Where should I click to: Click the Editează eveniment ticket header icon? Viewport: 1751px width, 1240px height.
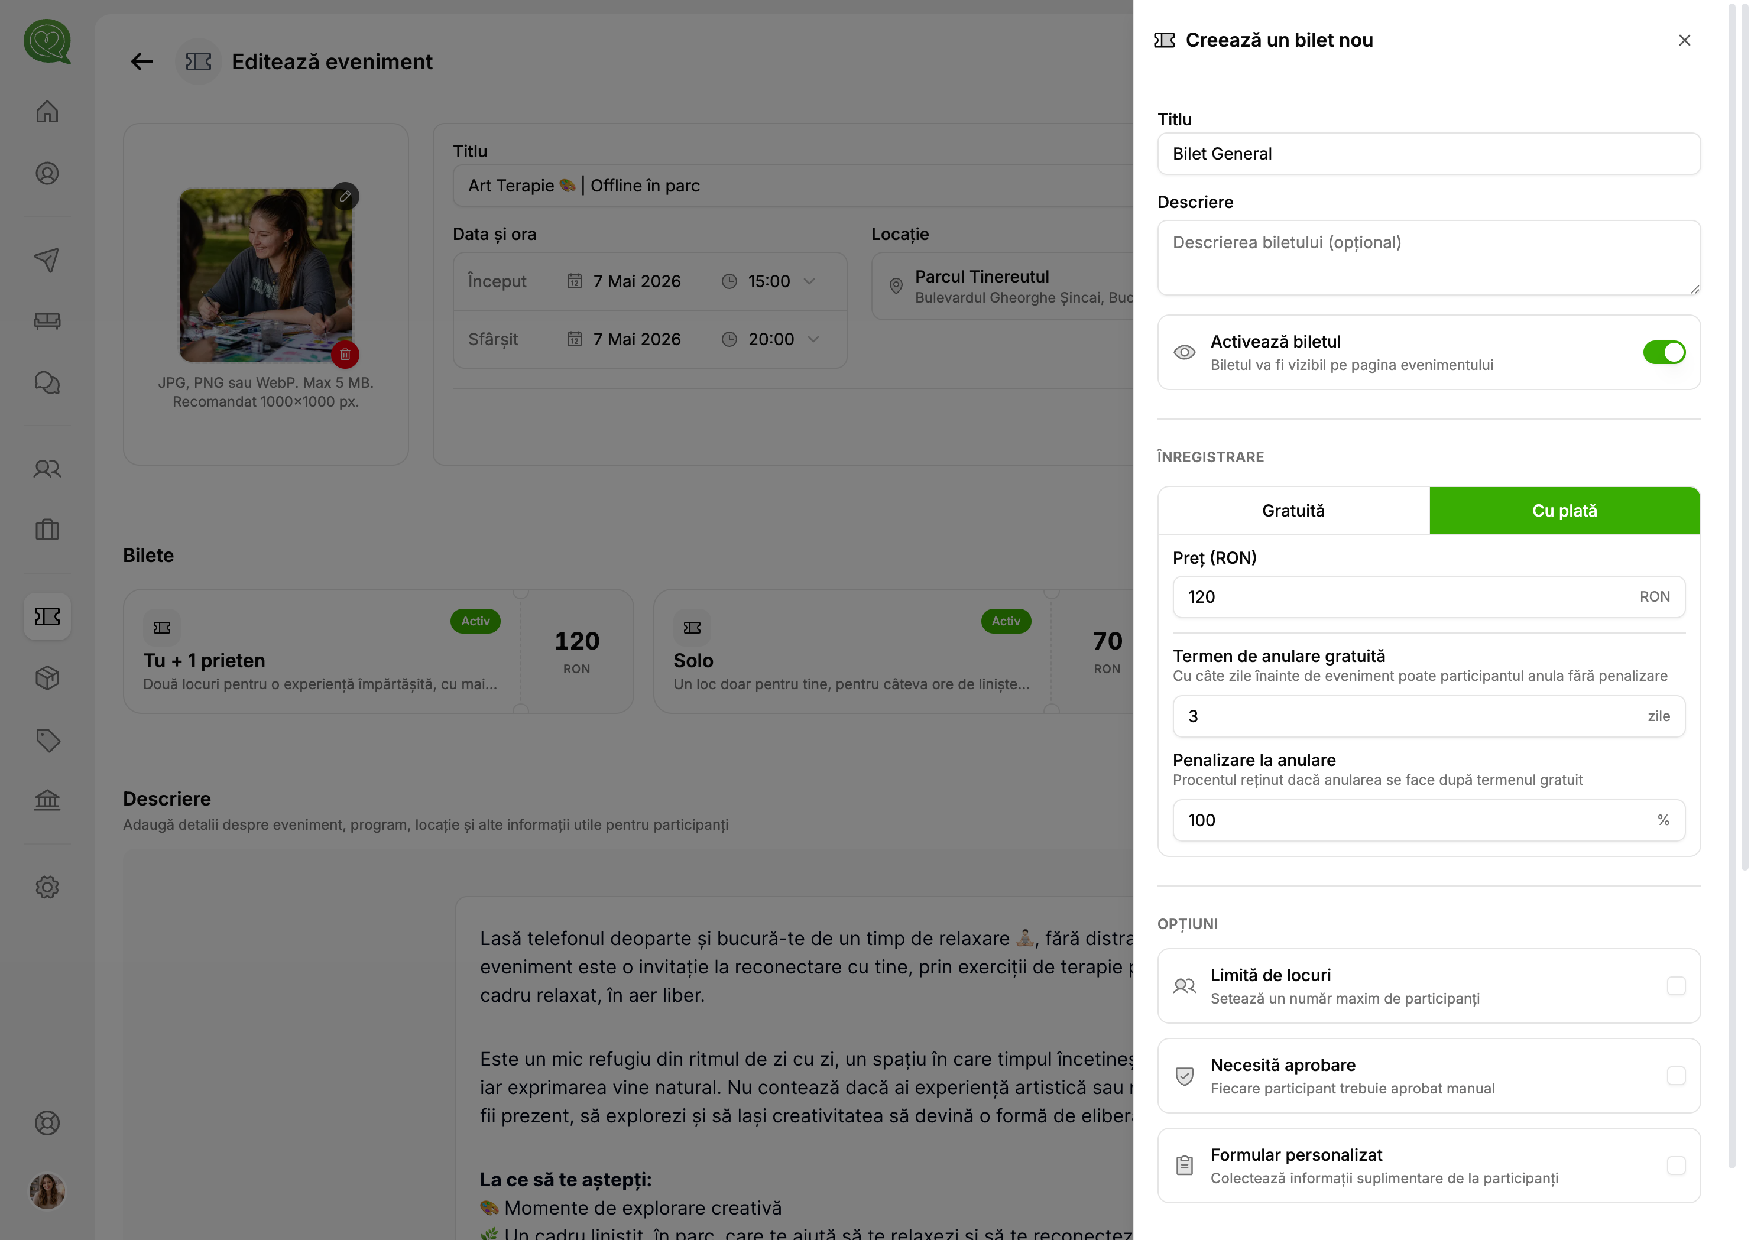pos(198,62)
